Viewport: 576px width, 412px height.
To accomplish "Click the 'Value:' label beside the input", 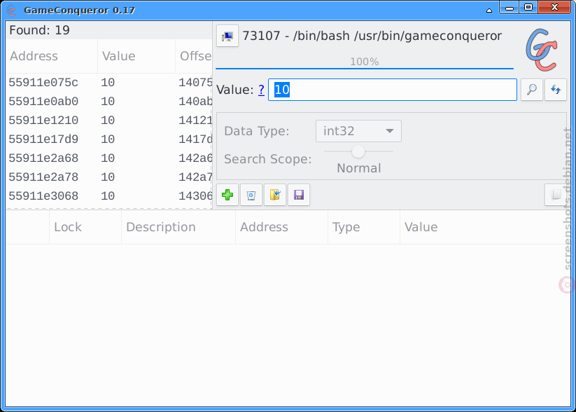I will (235, 90).
